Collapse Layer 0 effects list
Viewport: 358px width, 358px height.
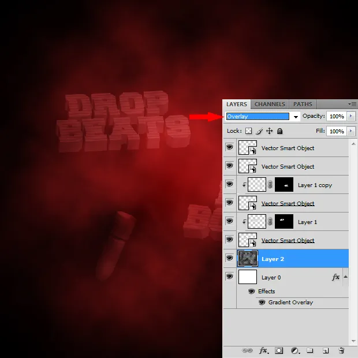coord(346,277)
